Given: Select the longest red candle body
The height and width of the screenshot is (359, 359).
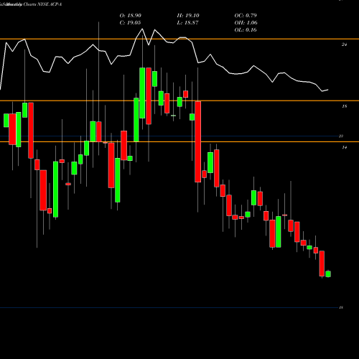Looking at the screenshot, I should tap(198, 142).
